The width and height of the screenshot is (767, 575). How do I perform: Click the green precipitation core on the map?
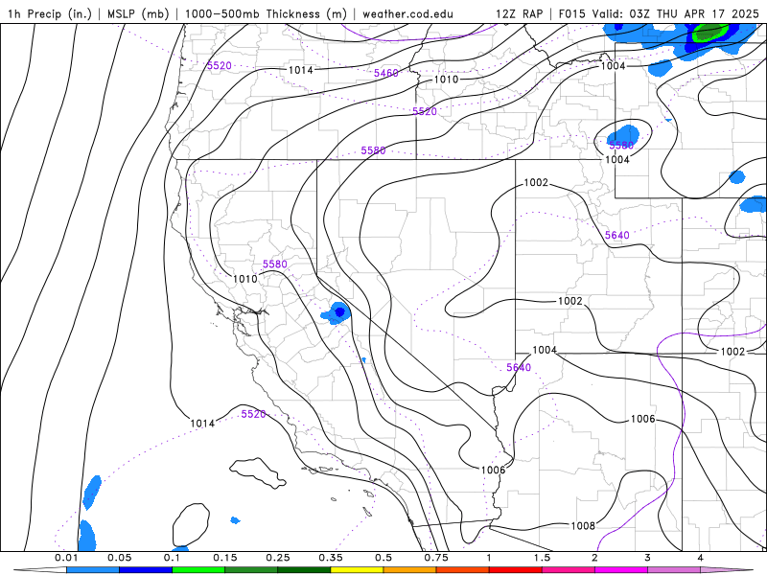coord(709,34)
